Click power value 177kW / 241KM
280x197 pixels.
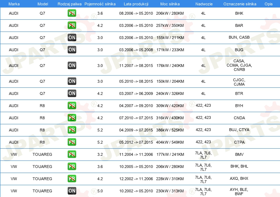click(170, 154)
